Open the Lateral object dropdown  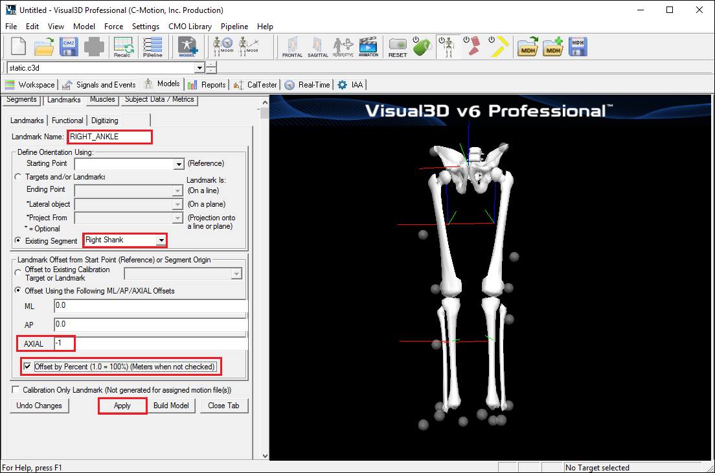pyautogui.click(x=178, y=204)
